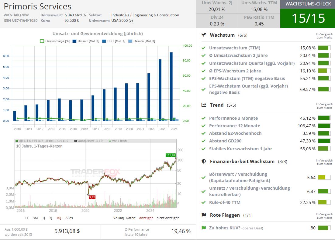
Task: Click the 19,46 % average performance value
Action: (x=181, y=231)
